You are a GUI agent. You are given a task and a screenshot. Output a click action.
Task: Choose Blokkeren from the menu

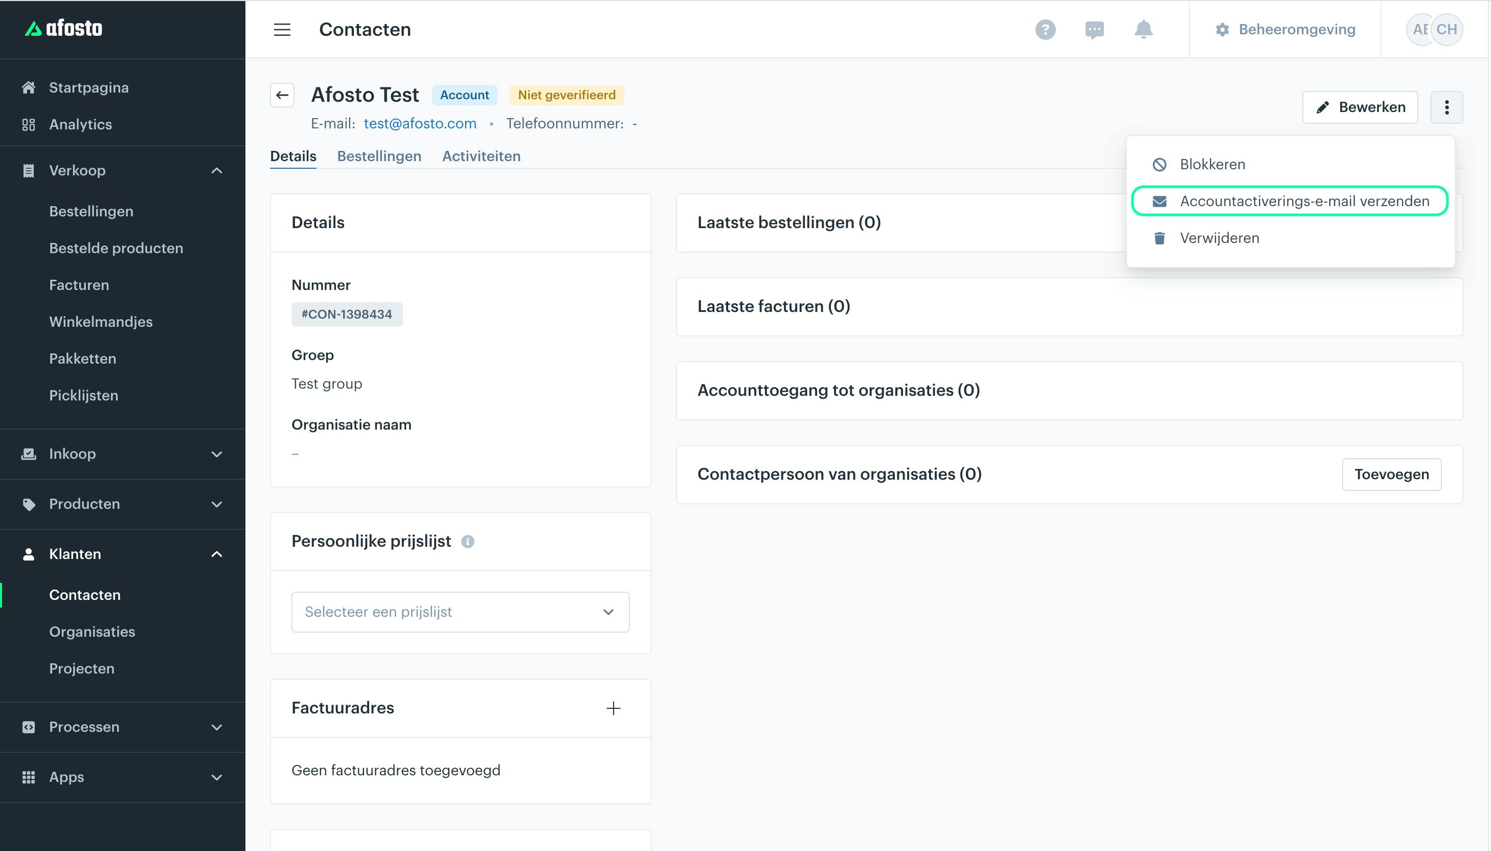click(1290, 165)
